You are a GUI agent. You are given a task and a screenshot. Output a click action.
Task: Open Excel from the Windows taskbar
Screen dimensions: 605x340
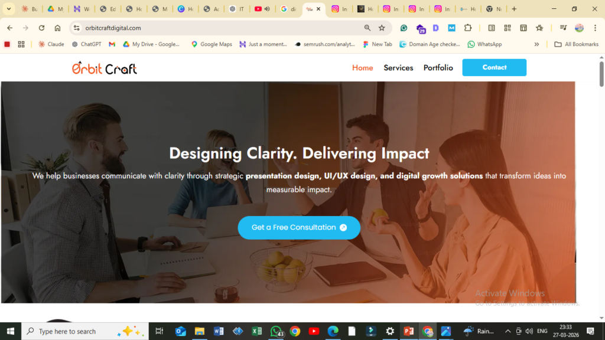pyautogui.click(x=256, y=331)
